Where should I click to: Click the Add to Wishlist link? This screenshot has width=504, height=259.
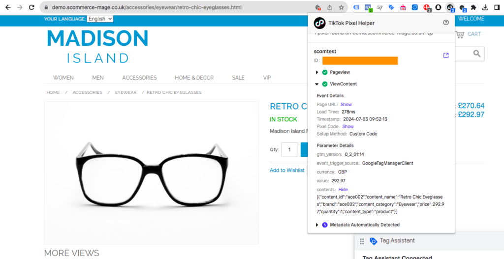[287, 170]
